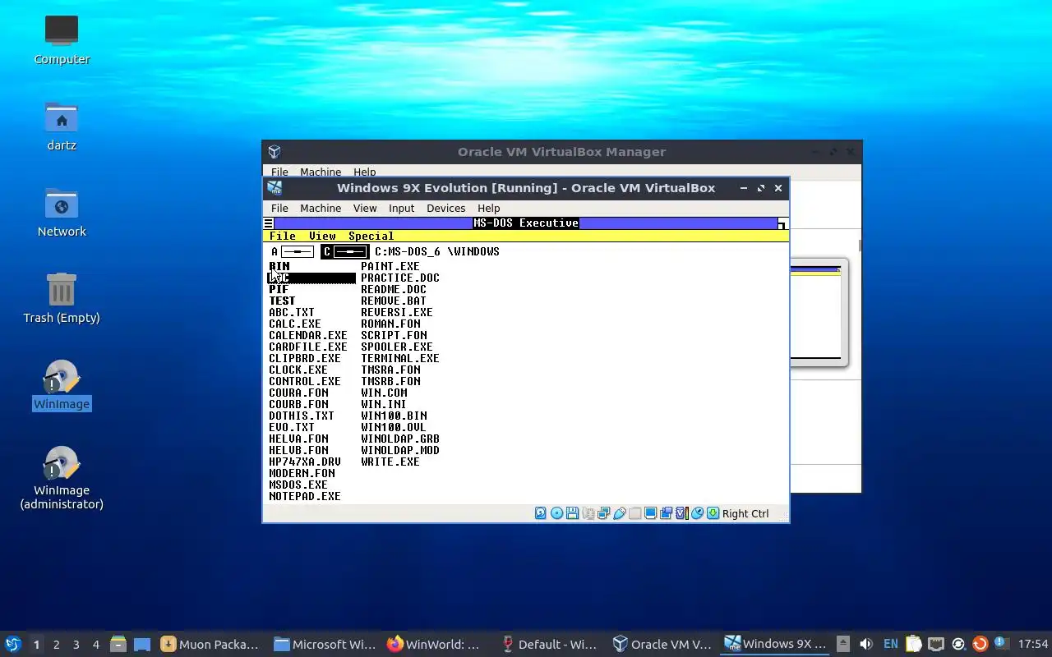Click the network adapters indicator in status bar
The width and height of the screenshot is (1052, 657).
[604, 513]
